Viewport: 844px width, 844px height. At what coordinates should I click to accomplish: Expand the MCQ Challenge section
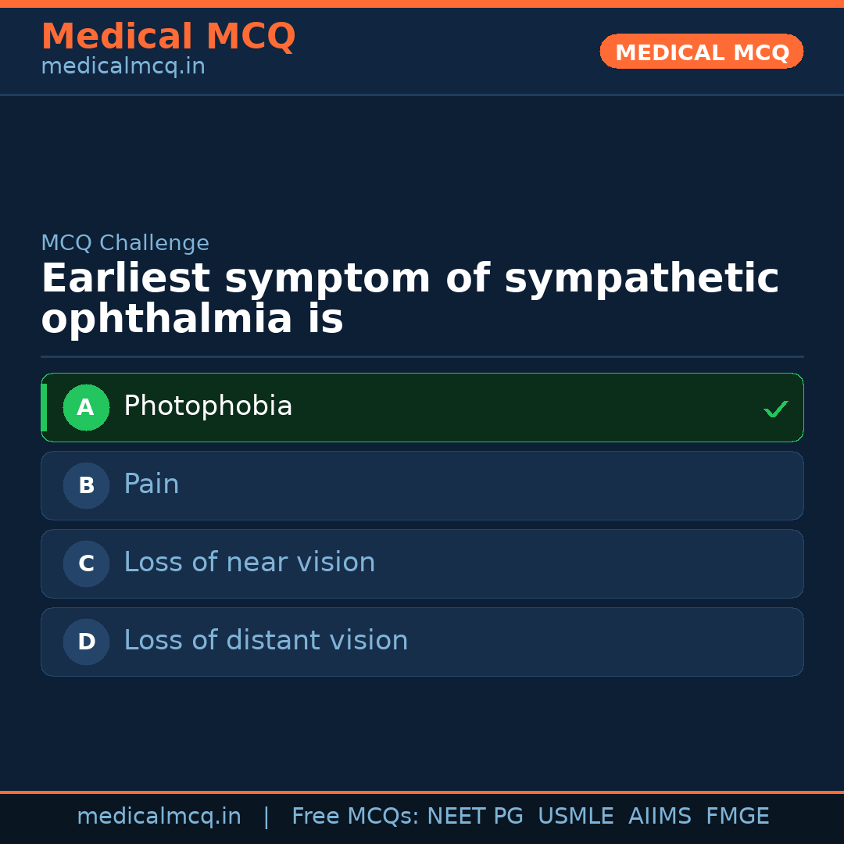[125, 243]
